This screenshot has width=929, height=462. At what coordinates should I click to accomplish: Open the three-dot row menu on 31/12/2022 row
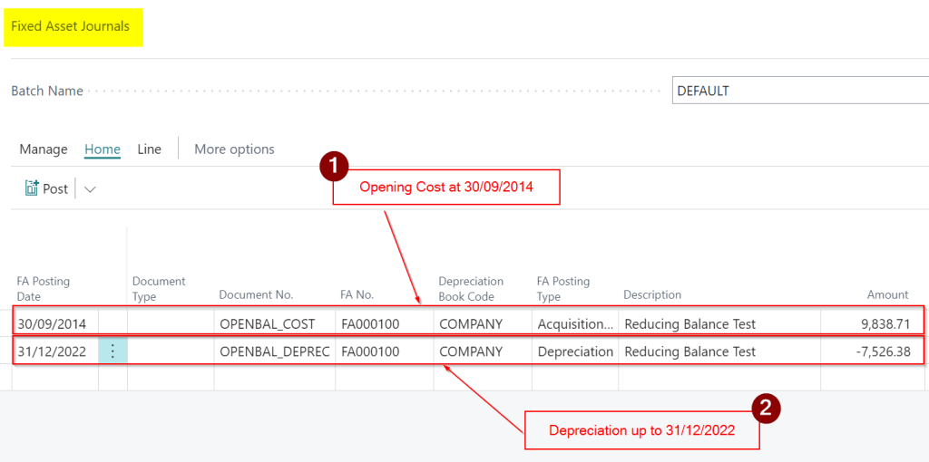click(x=112, y=351)
